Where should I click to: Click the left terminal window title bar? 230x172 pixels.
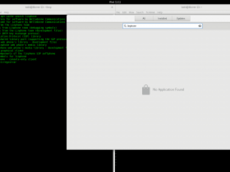pos(57,7)
